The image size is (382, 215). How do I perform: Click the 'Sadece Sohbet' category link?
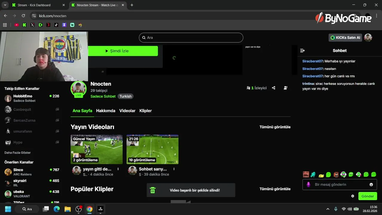click(x=103, y=96)
